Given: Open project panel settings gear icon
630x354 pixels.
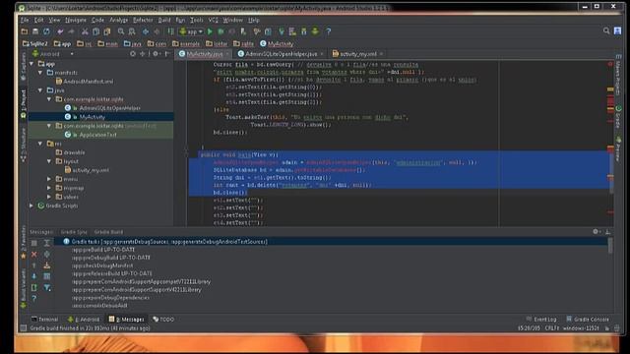Looking at the screenshot, I should click(x=156, y=54).
